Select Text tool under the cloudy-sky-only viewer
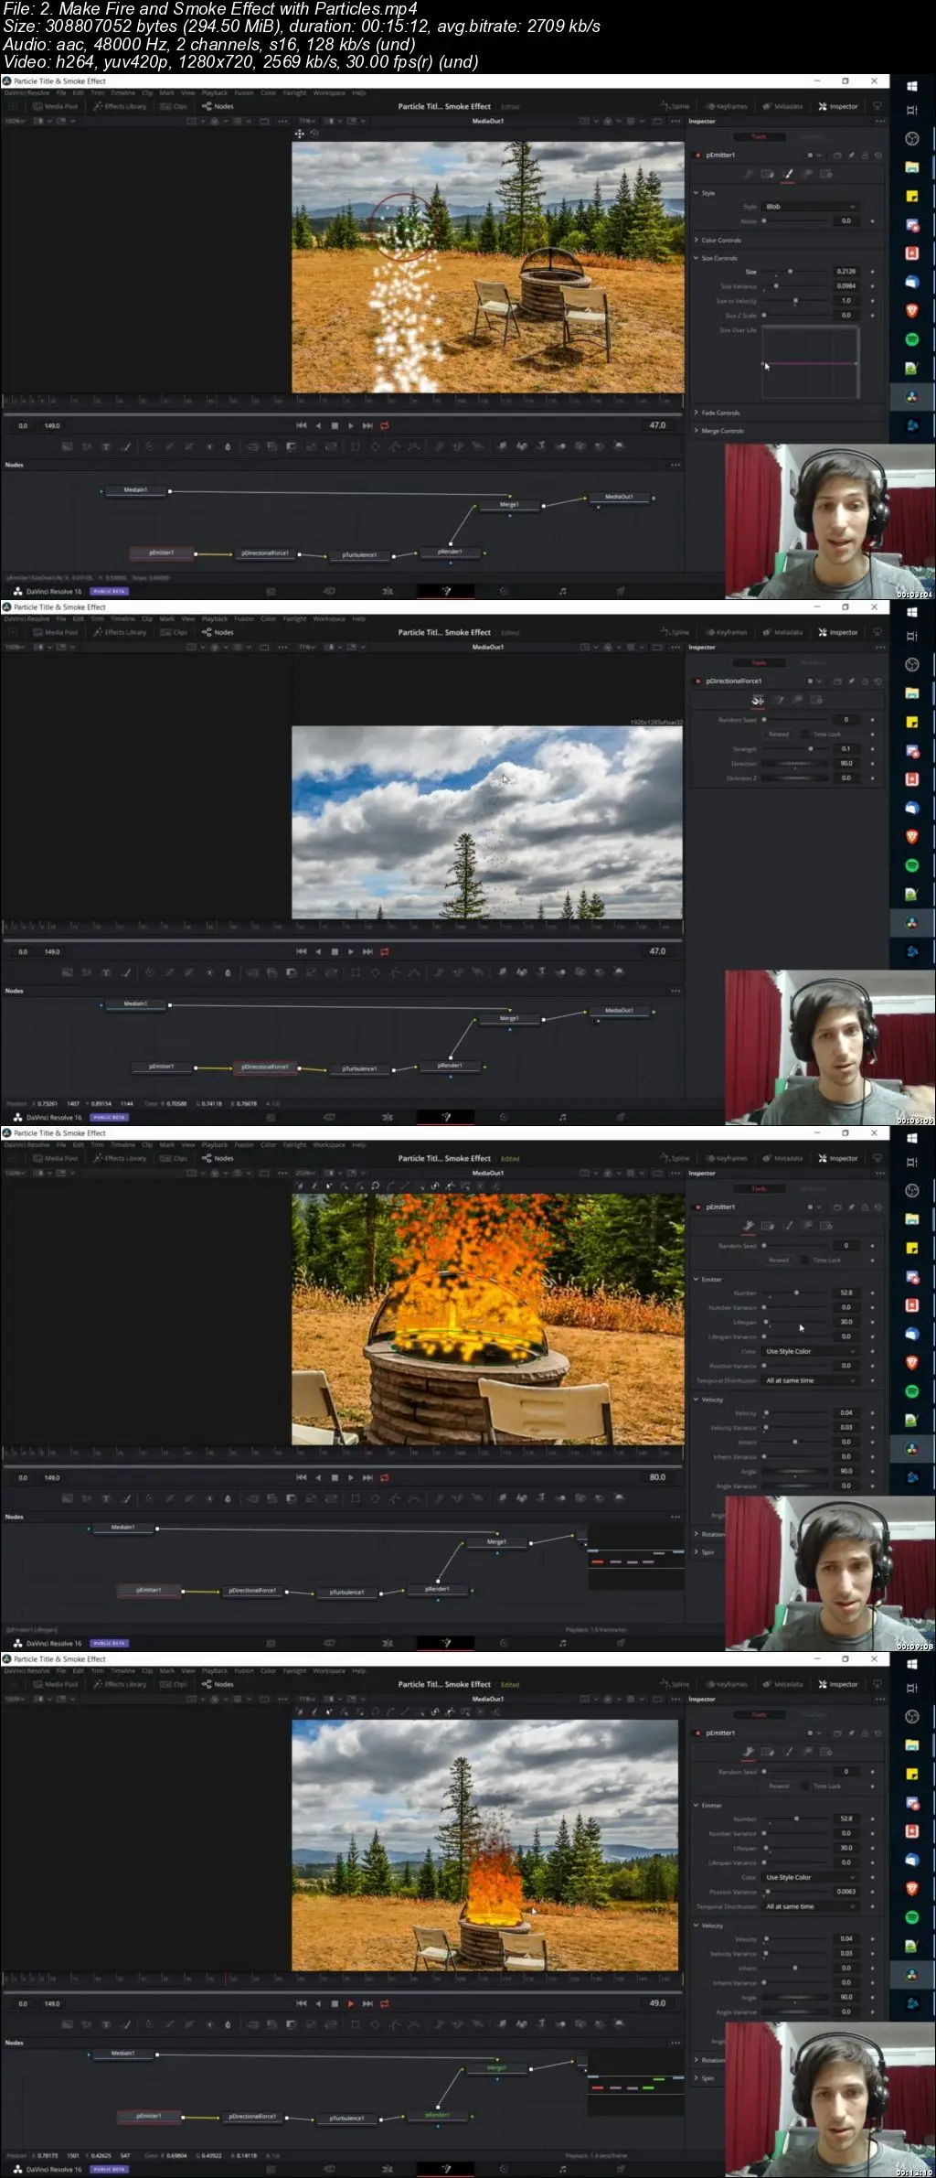 tap(106, 972)
